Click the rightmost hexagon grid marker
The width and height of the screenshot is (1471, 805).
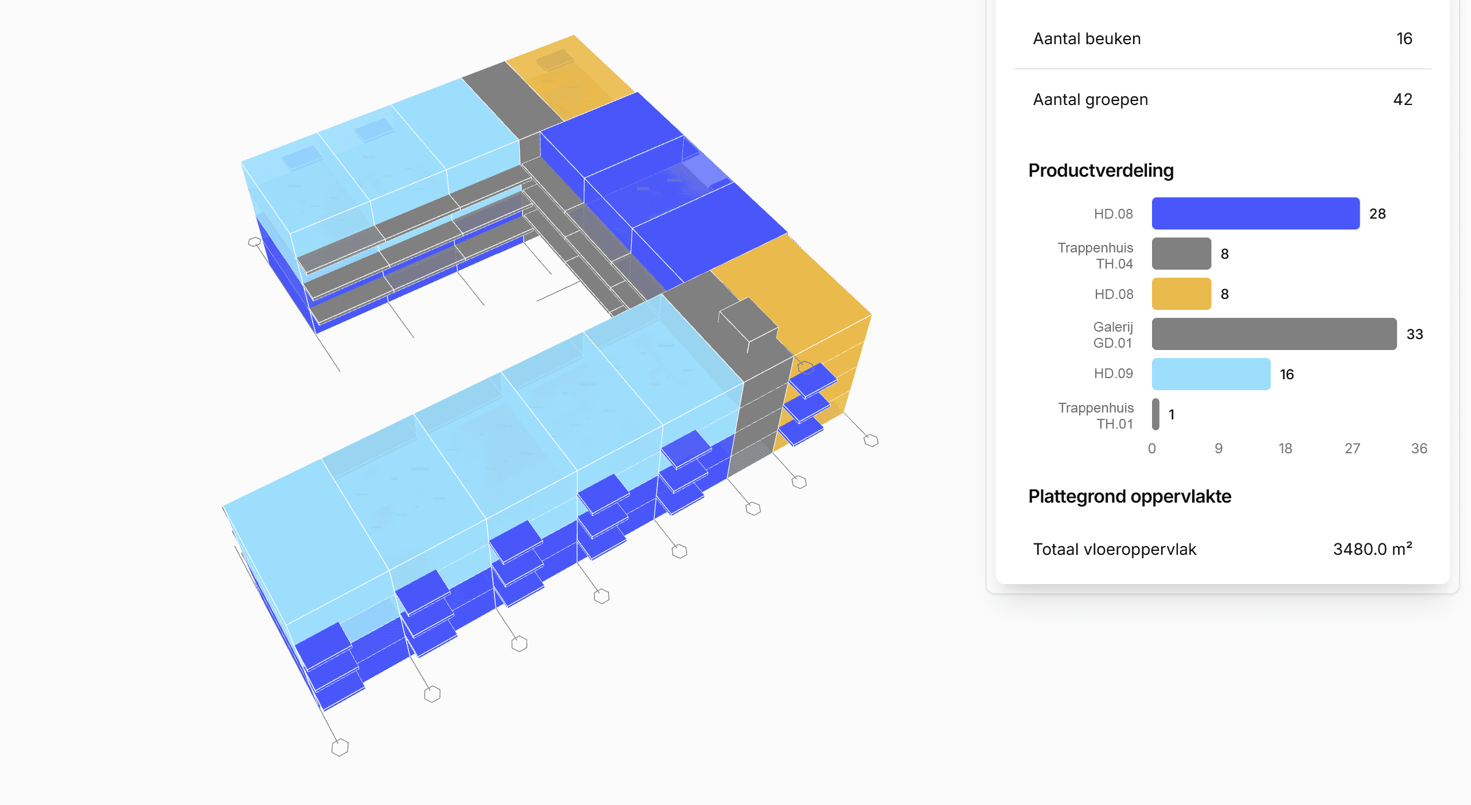click(x=871, y=440)
